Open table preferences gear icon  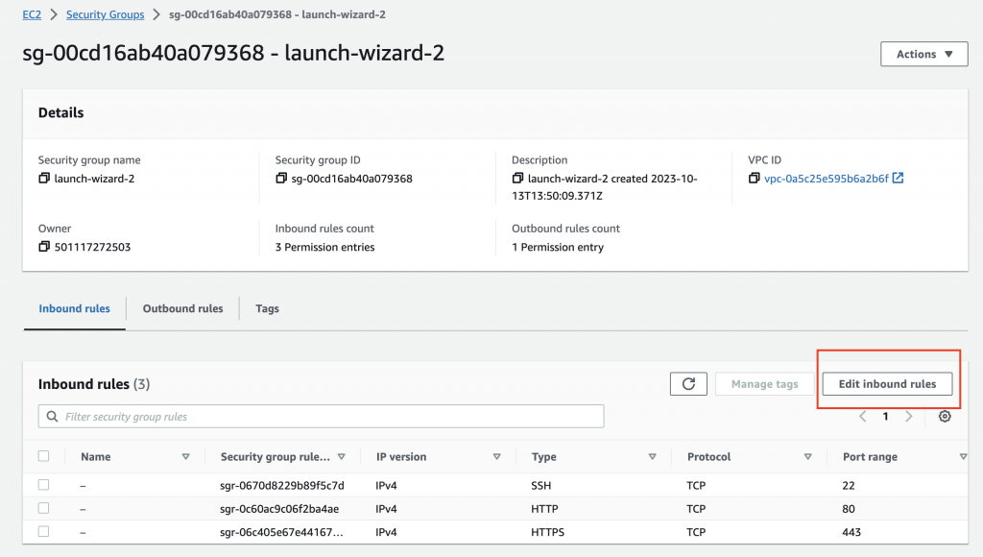(x=945, y=417)
